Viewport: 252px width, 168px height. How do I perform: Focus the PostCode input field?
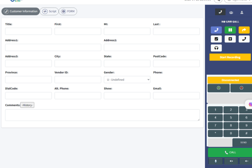176,63
